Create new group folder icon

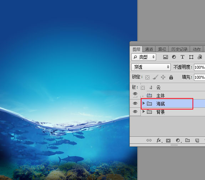(x=188, y=140)
